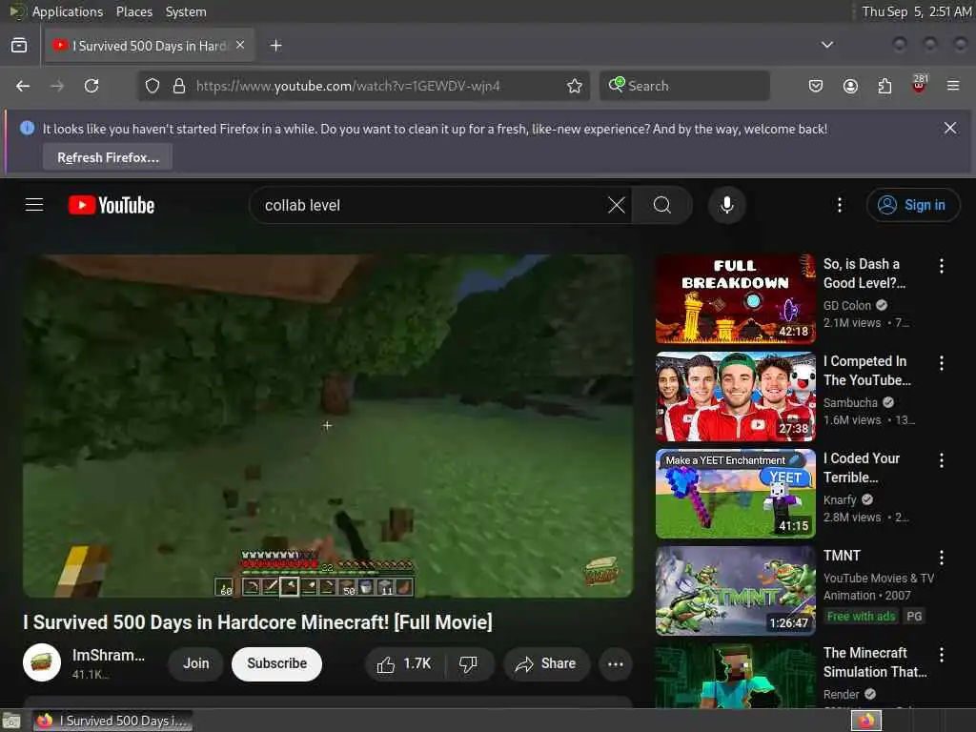Image resolution: width=976 pixels, height=732 pixels.
Task: Open the 'Make a YEET Enchantment' thumbnail
Action: 735,493
